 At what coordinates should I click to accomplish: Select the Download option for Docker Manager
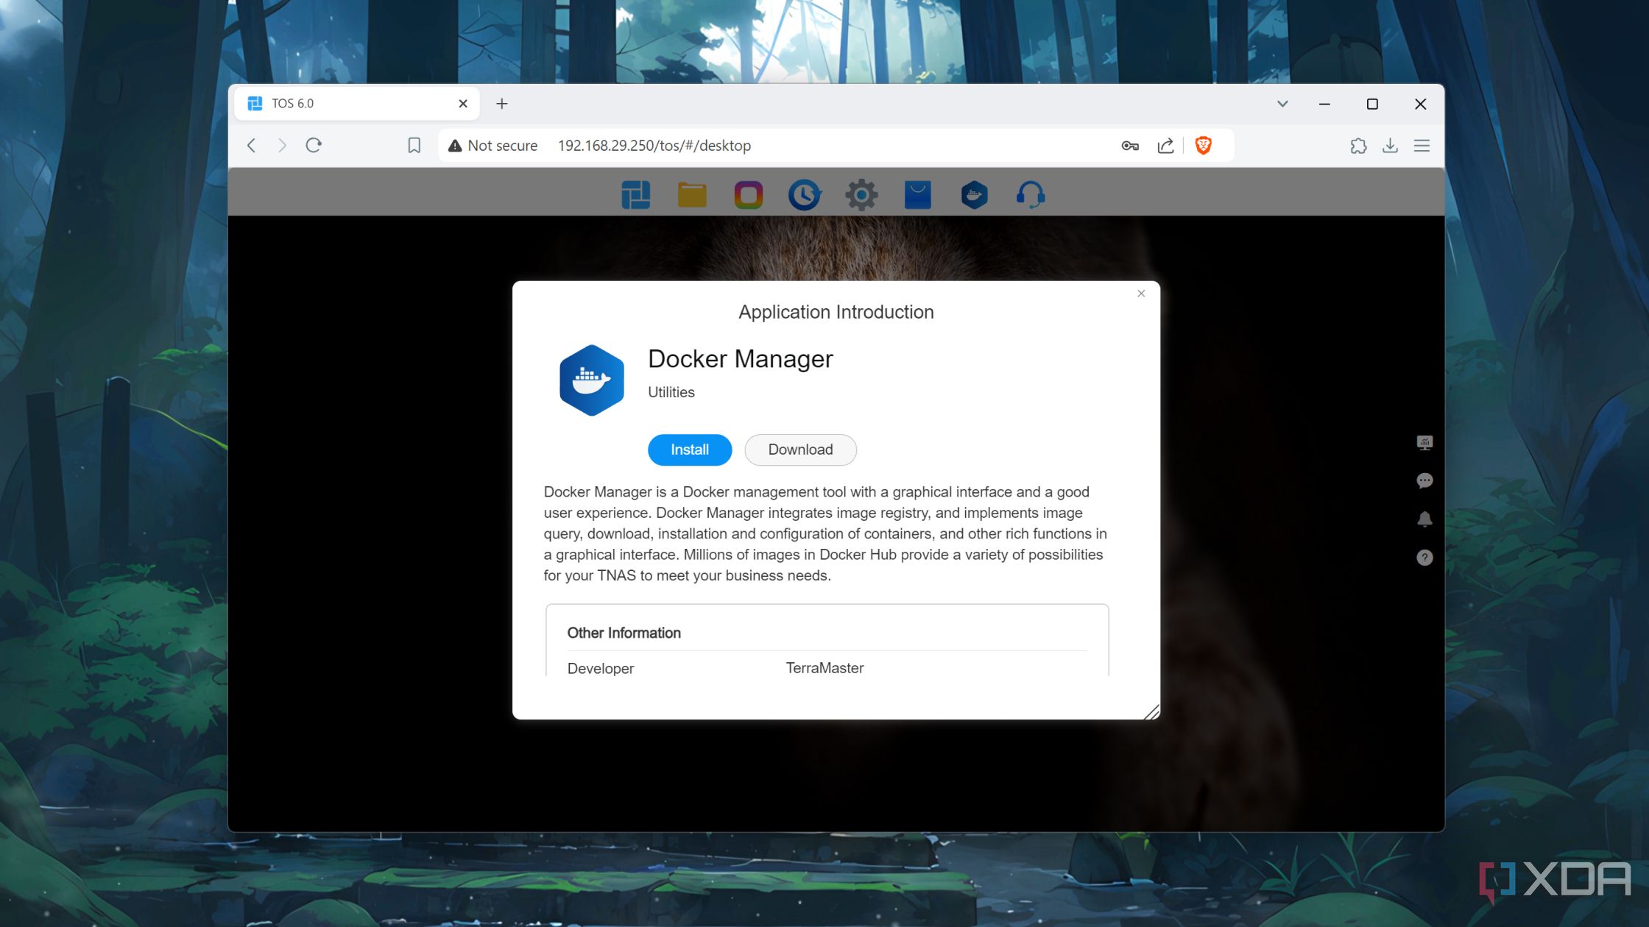click(799, 450)
